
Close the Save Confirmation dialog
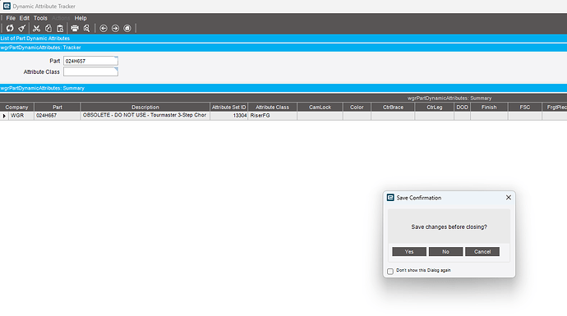[509, 198]
